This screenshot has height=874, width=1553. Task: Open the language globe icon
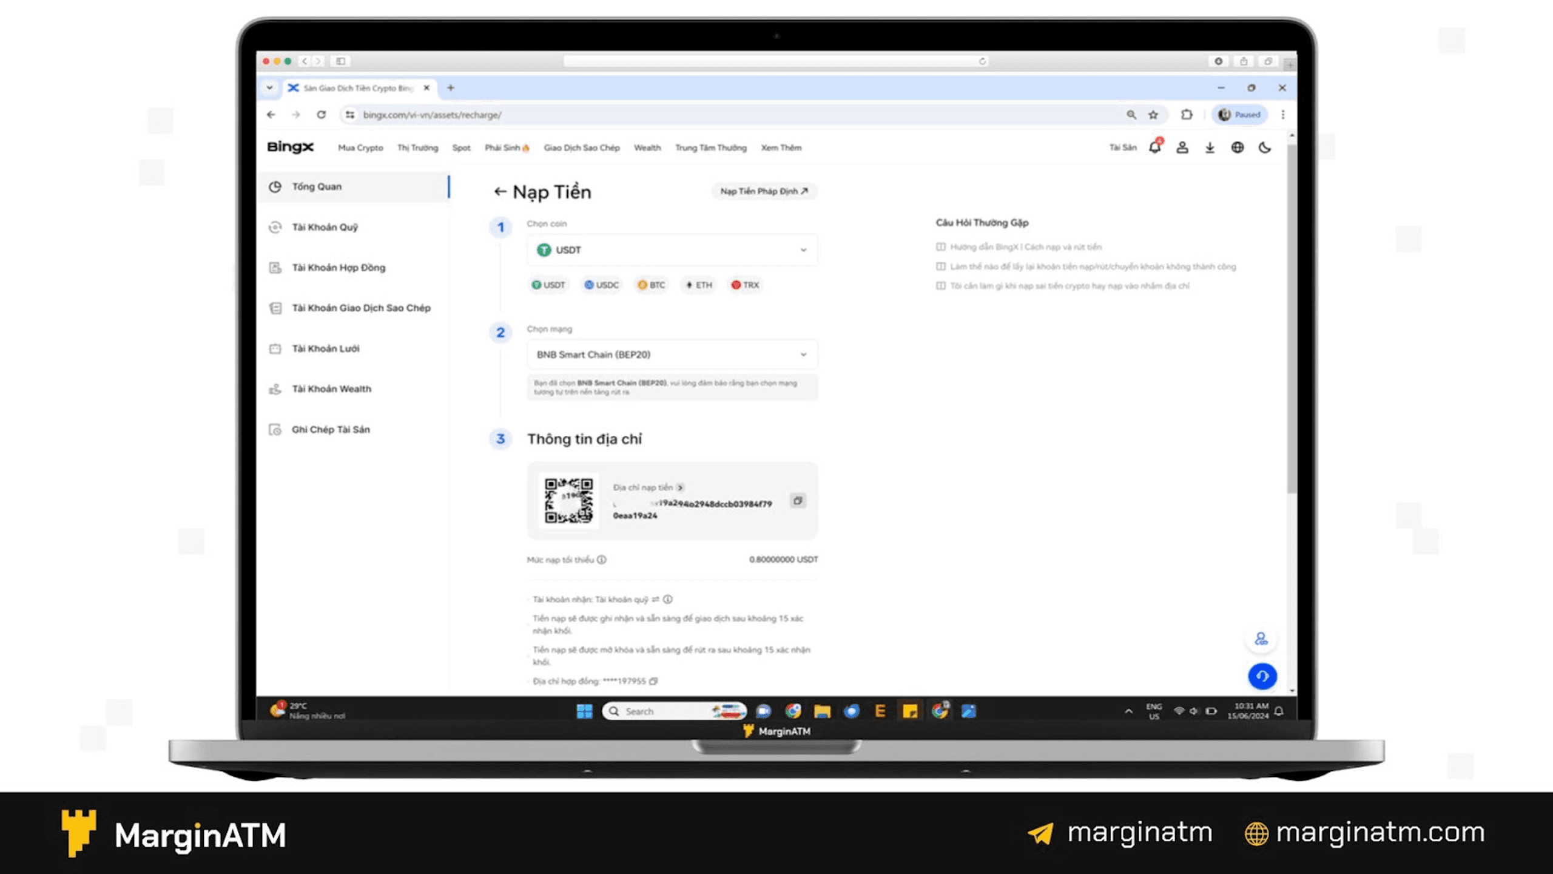pyautogui.click(x=1238, y=147)
